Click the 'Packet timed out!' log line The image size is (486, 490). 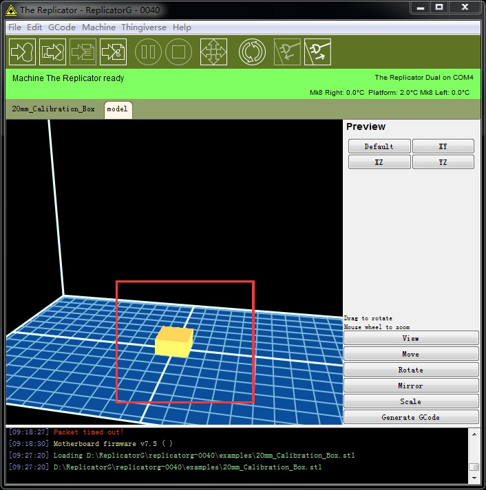tap(89, 432)
